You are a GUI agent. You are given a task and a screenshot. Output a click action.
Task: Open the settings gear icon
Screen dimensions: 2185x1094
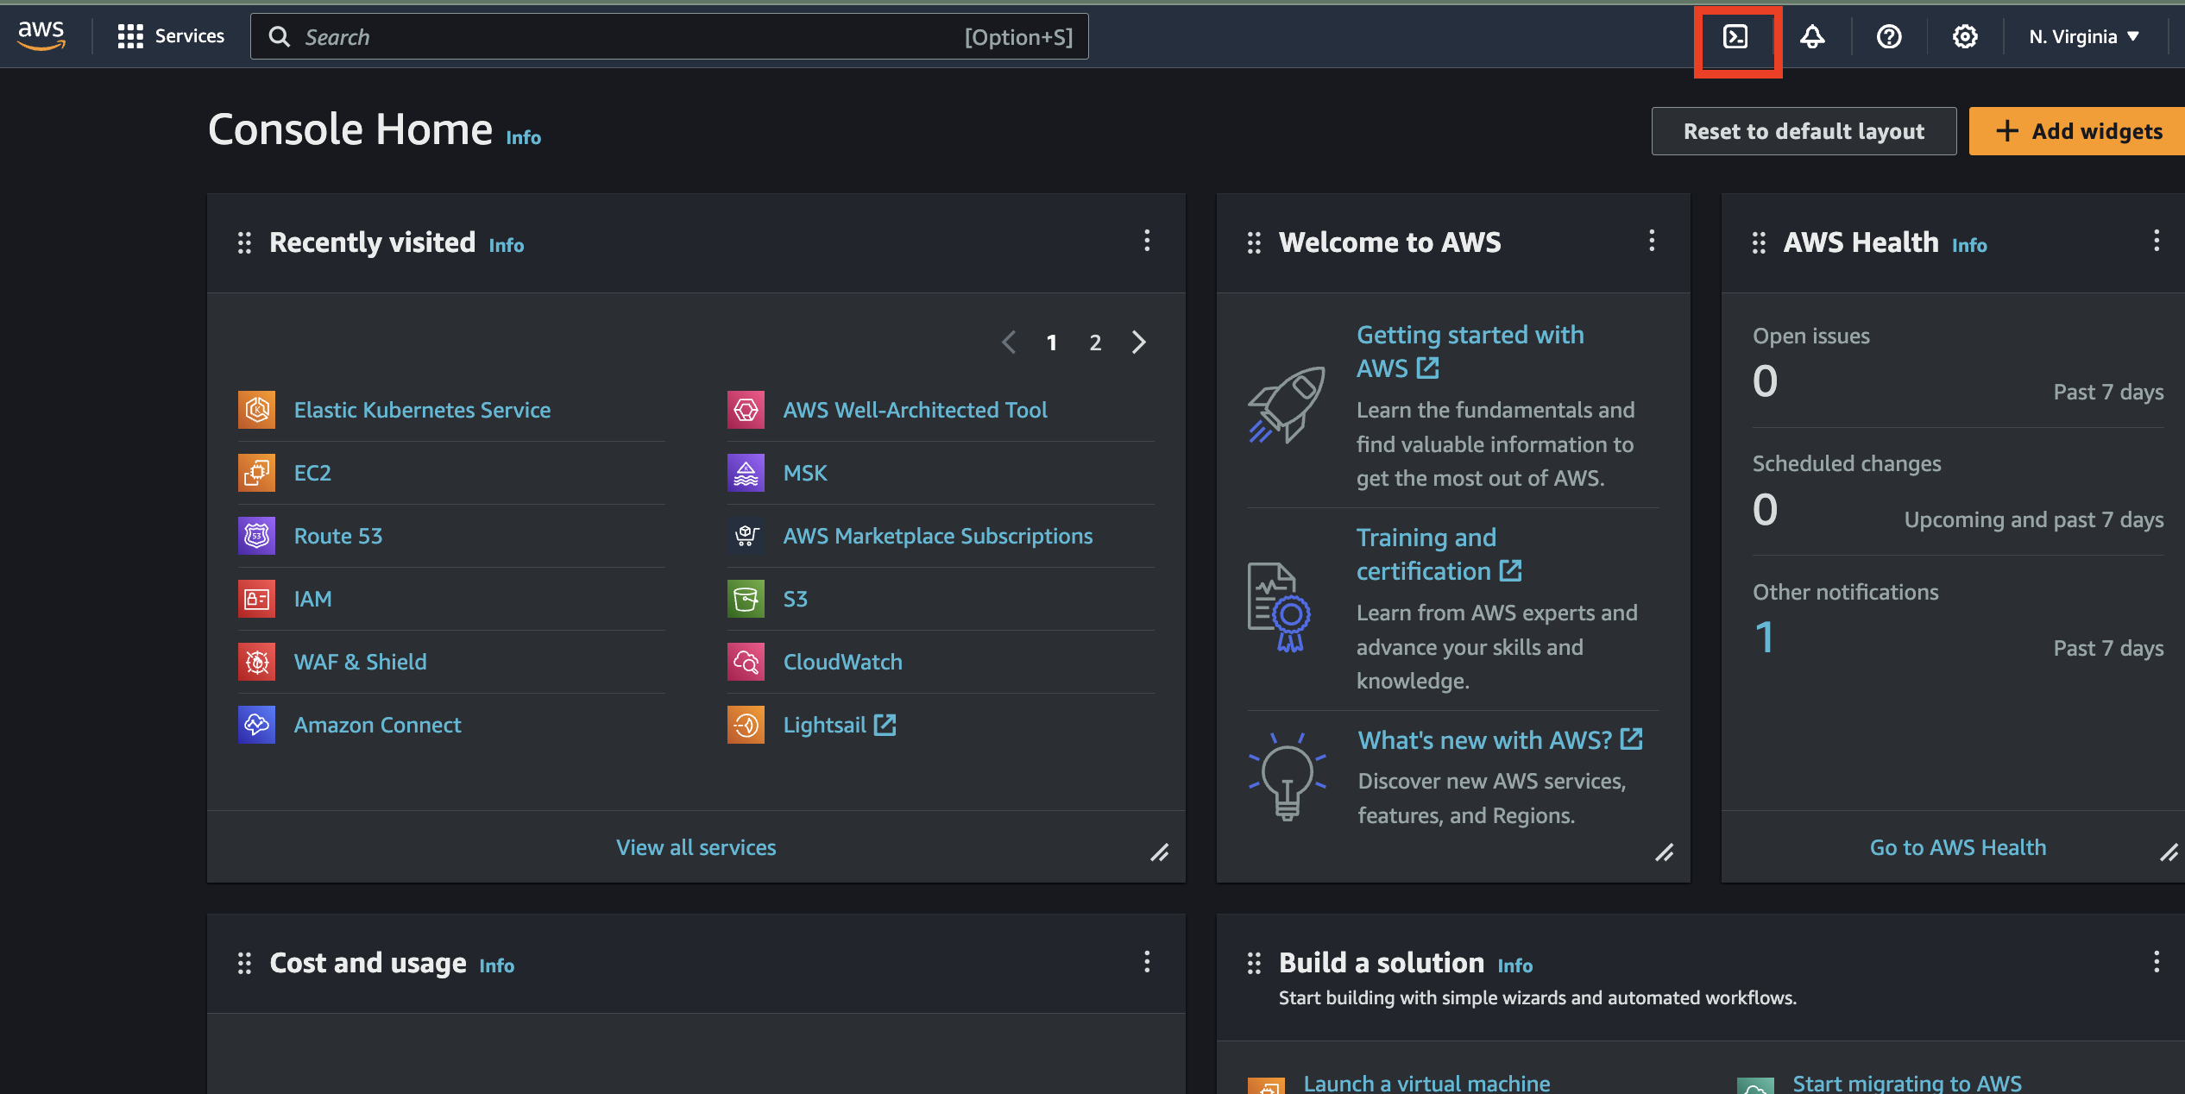coord(1964,36)
